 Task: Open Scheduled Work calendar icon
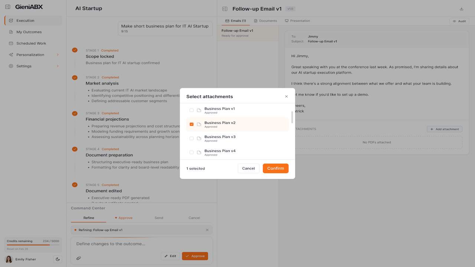(11, 43)
